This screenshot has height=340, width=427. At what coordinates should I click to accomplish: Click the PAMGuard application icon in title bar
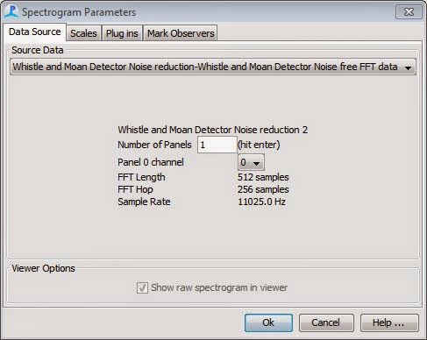[11, 11]
